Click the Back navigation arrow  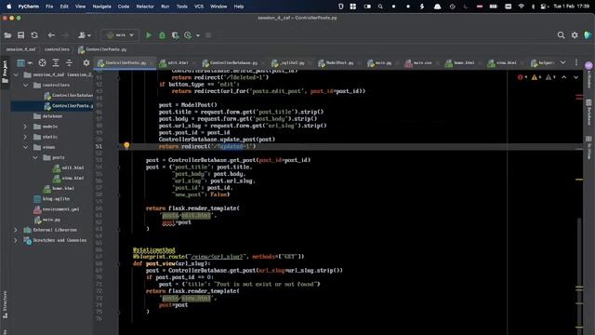click(x=51, y=35)
